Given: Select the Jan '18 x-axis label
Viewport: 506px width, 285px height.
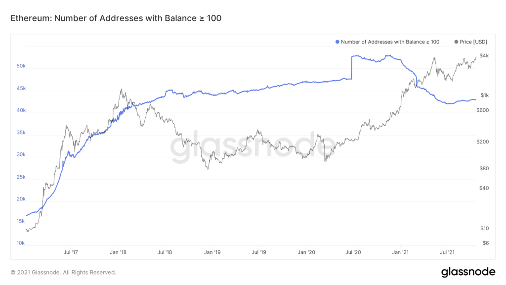Looking at the screenshot, I should (x=118, y=252).
